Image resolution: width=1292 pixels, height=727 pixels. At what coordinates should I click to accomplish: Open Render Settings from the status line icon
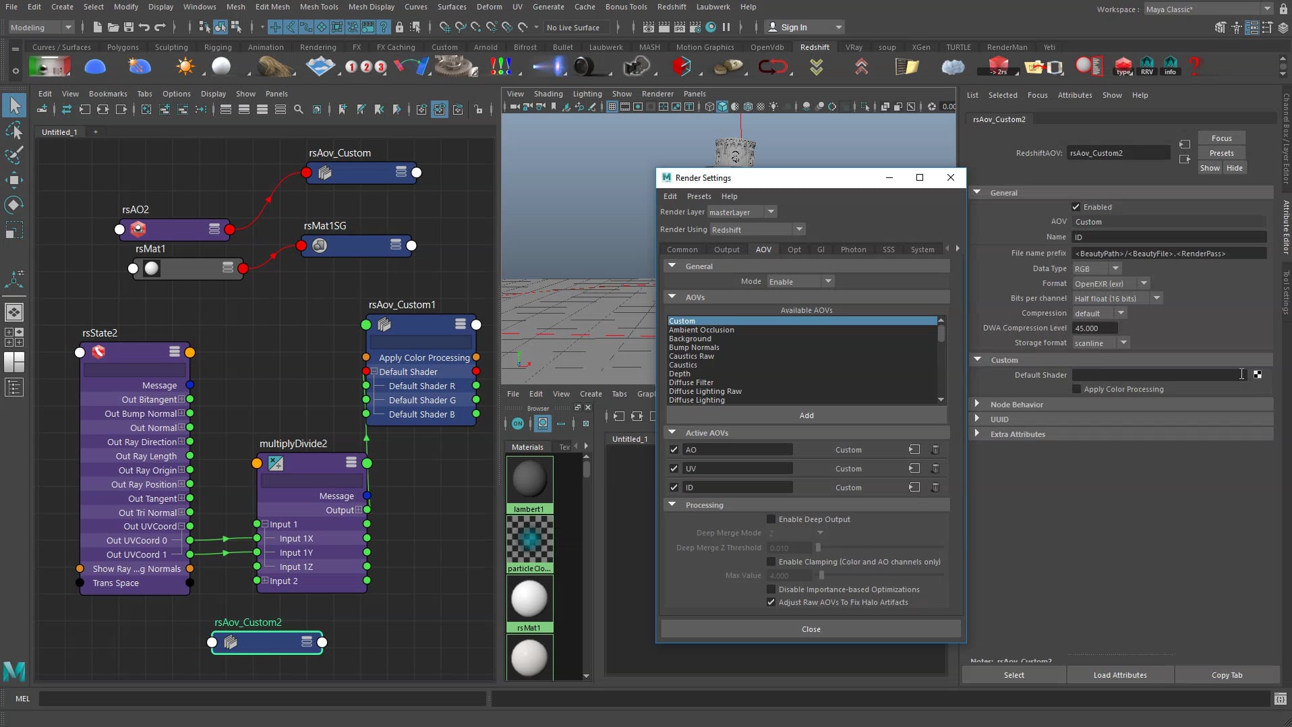click(695, 28)
